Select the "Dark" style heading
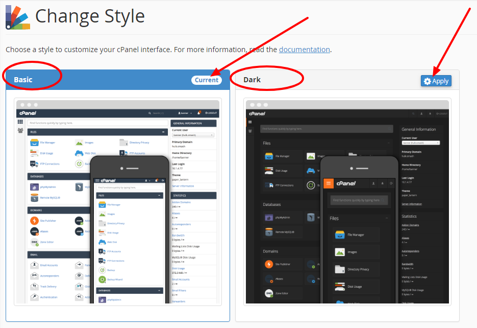 (x=252, y=80)
